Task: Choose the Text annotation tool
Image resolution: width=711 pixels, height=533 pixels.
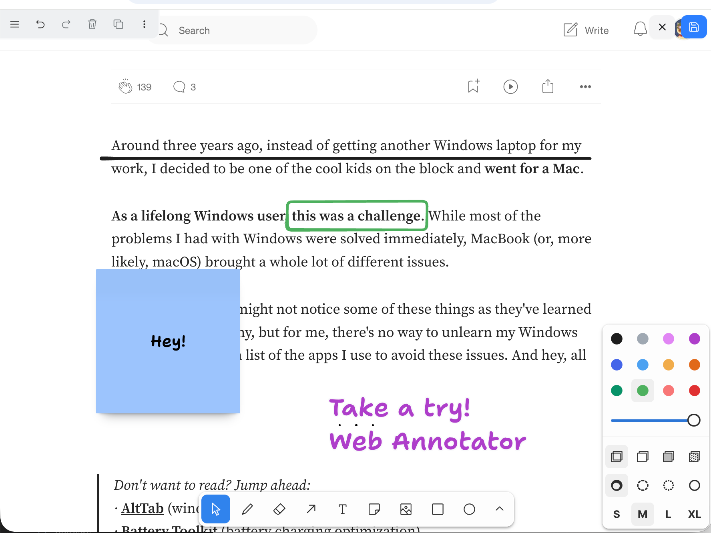Action: click(342, 509)
